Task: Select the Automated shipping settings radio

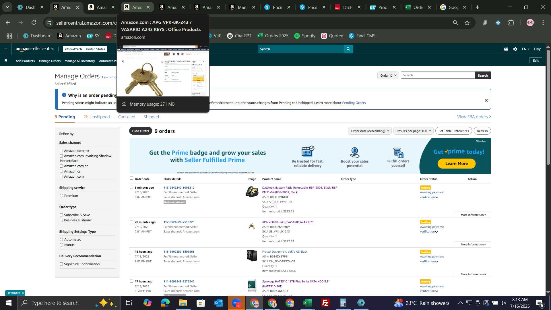Action: [x=61, y=239]
